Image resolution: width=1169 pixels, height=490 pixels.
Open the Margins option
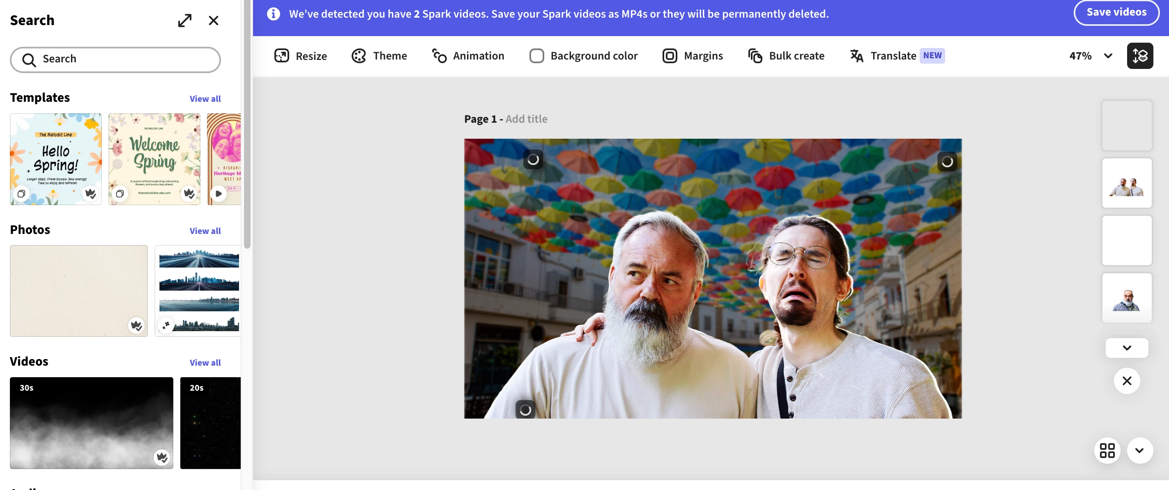click(x=693, y=56)
